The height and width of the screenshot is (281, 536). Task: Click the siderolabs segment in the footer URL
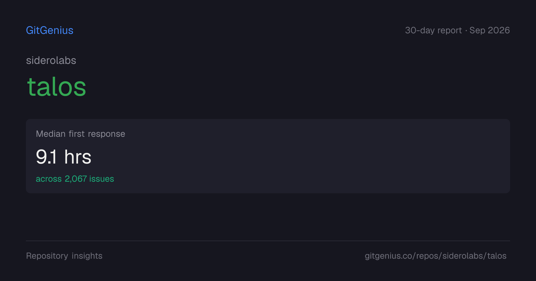[x=463, y=256]
